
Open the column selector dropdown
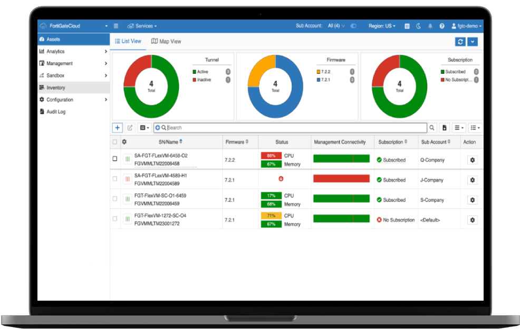tap(145, 128)
